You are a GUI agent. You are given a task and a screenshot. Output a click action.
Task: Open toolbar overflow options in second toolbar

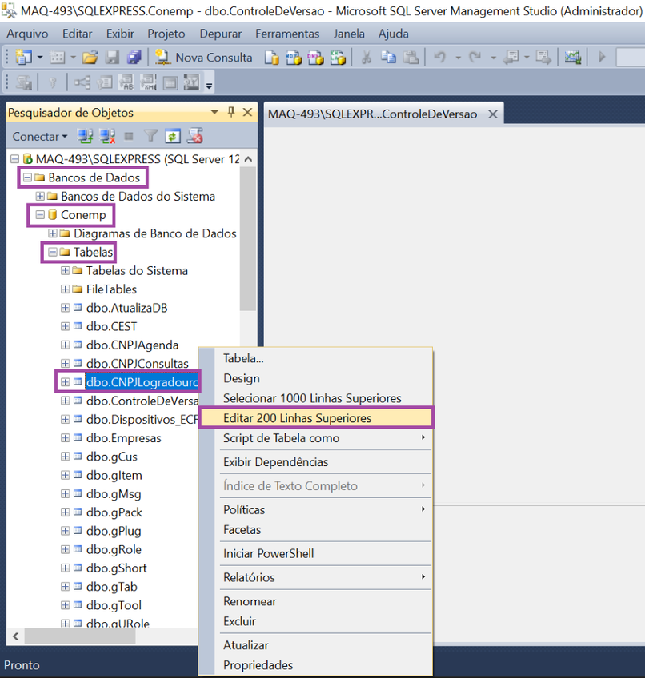209,86
